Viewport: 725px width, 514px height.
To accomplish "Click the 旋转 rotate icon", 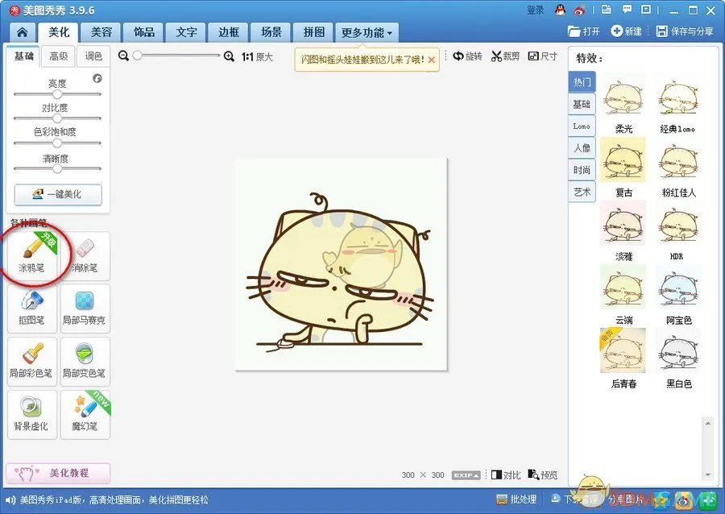I will coord(458,56).
